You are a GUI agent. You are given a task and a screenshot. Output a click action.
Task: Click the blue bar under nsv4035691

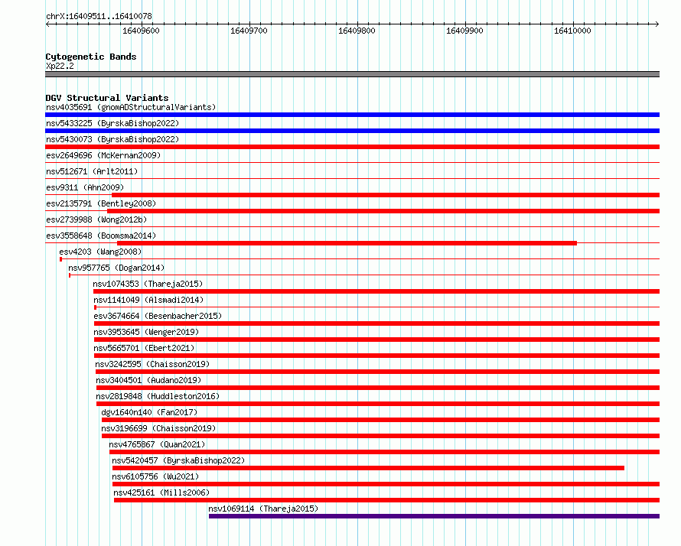tap(352, 115)
